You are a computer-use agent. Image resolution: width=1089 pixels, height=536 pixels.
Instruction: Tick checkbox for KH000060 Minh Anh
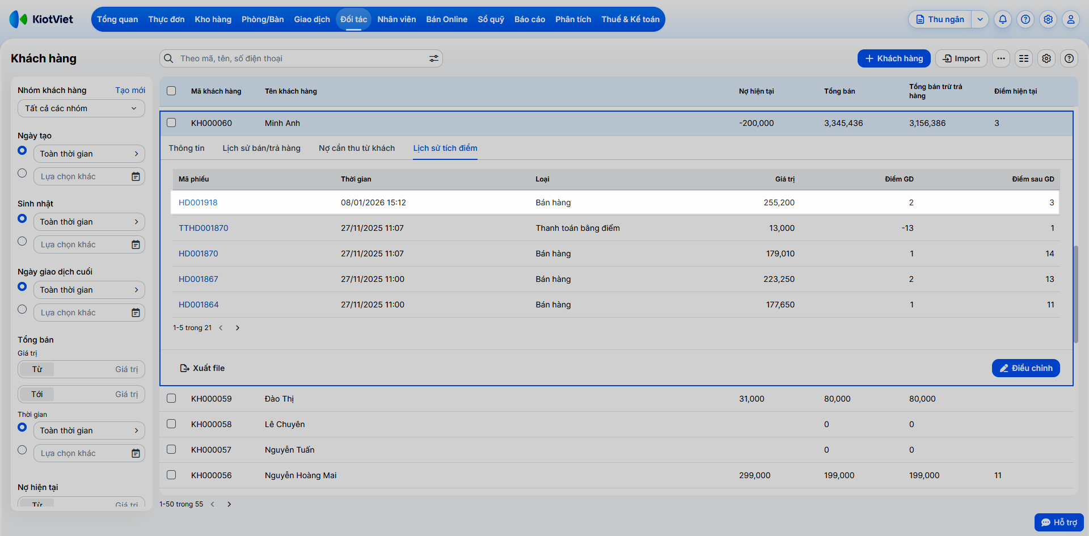point(171,123)
